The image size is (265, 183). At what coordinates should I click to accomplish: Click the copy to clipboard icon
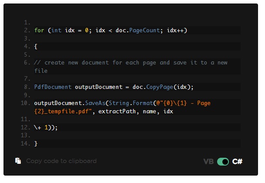pos(18,161)
